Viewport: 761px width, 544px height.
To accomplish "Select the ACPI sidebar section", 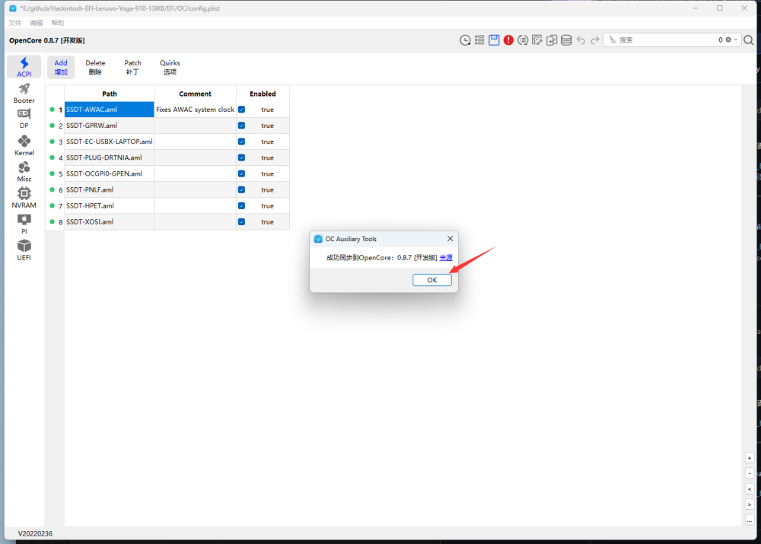I will coord(24,67).
